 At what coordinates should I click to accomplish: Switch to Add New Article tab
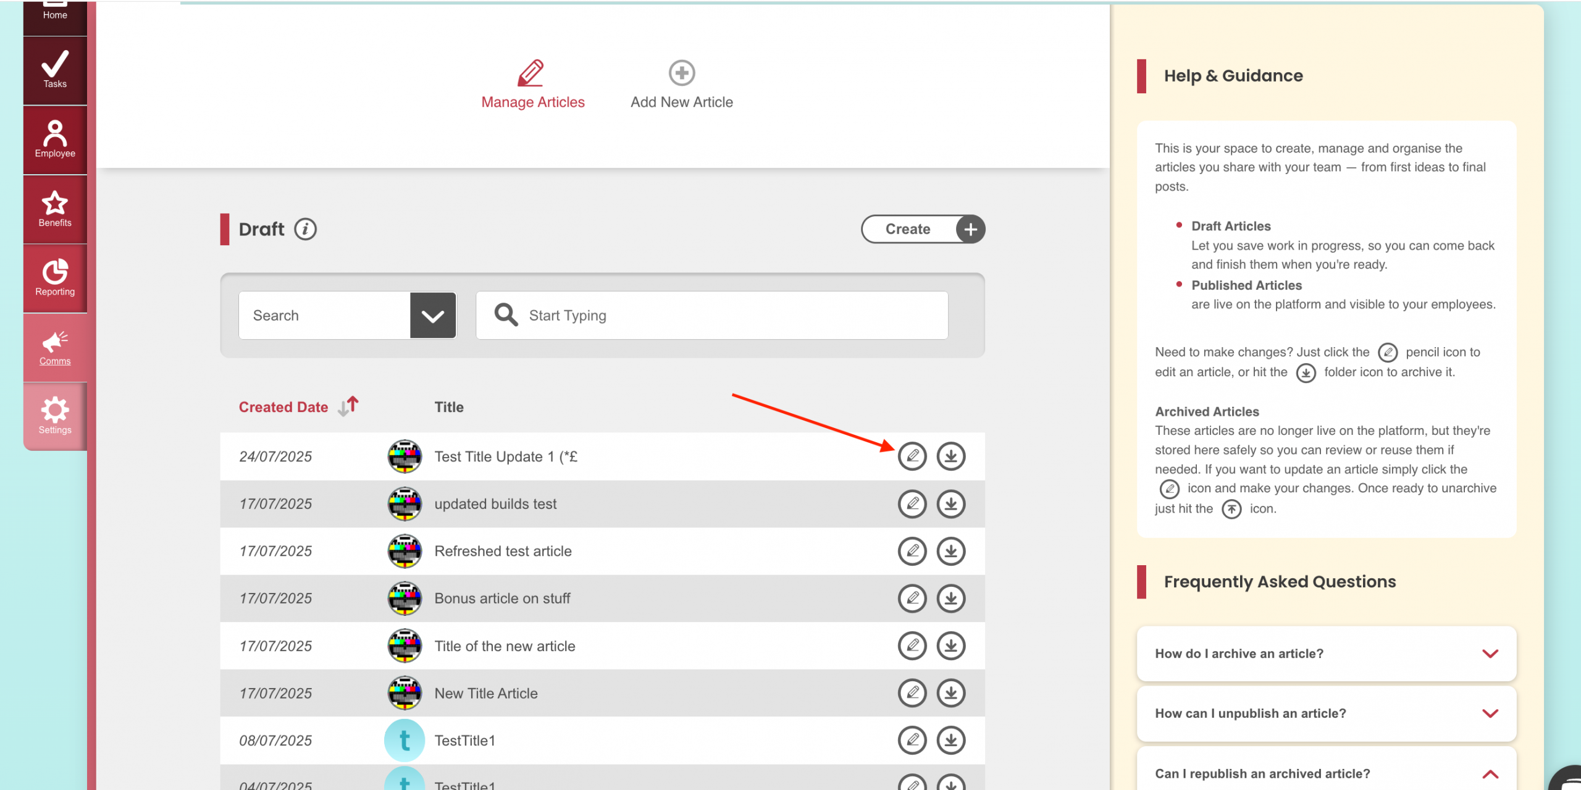point(681,85)
